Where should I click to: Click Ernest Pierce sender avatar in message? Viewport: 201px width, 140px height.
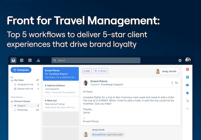(x=85, y=83)
